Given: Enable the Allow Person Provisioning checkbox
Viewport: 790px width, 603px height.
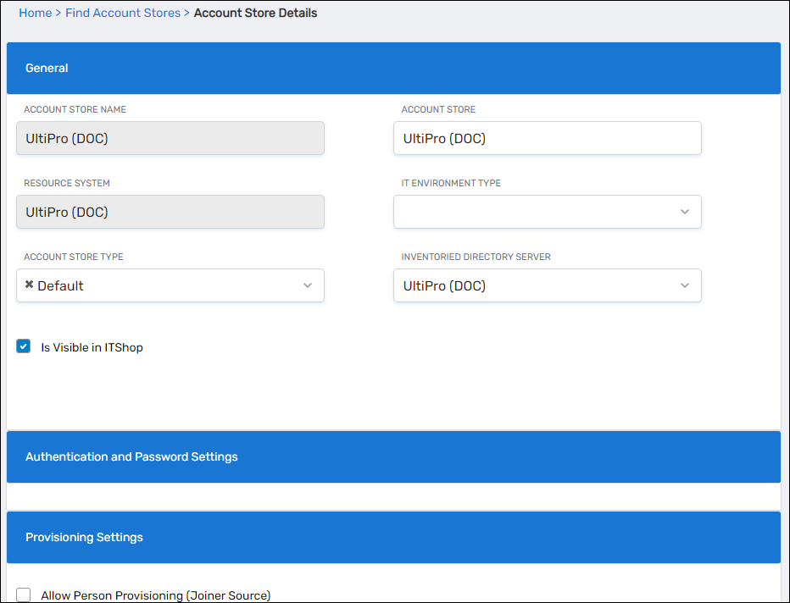Looking at the screenshot, I should point(24,595).
